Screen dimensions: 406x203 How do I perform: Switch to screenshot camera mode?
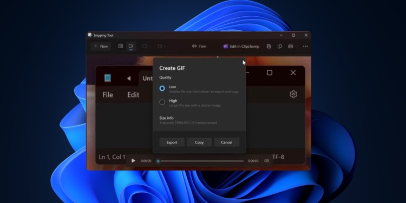click(121, 46)
